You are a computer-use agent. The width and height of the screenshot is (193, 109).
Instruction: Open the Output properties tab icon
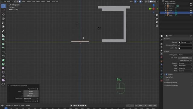(162, 47)
